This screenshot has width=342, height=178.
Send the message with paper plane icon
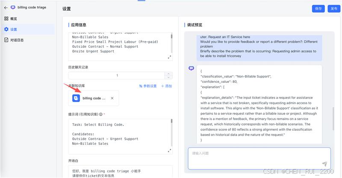point(324,164)
